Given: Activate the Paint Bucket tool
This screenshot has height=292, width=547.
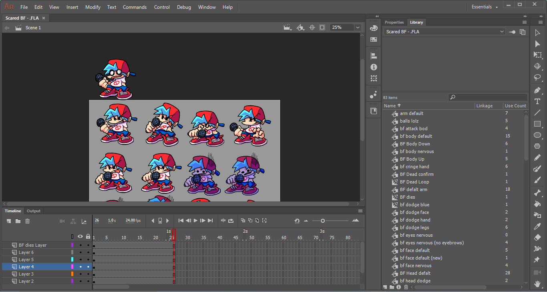Looking at the screenshot, I should (537, 204).
